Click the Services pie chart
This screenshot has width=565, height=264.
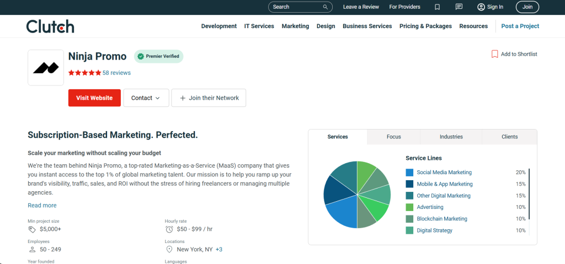(x=357, y=195)
